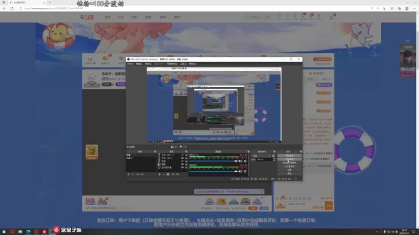Mute the 桌面音频 speaker icon

point(240,171)
